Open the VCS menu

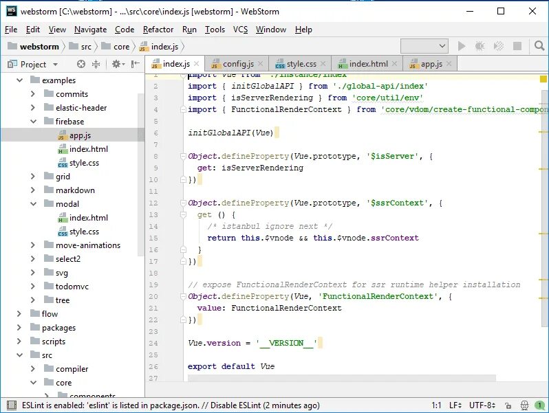(240, 30)
